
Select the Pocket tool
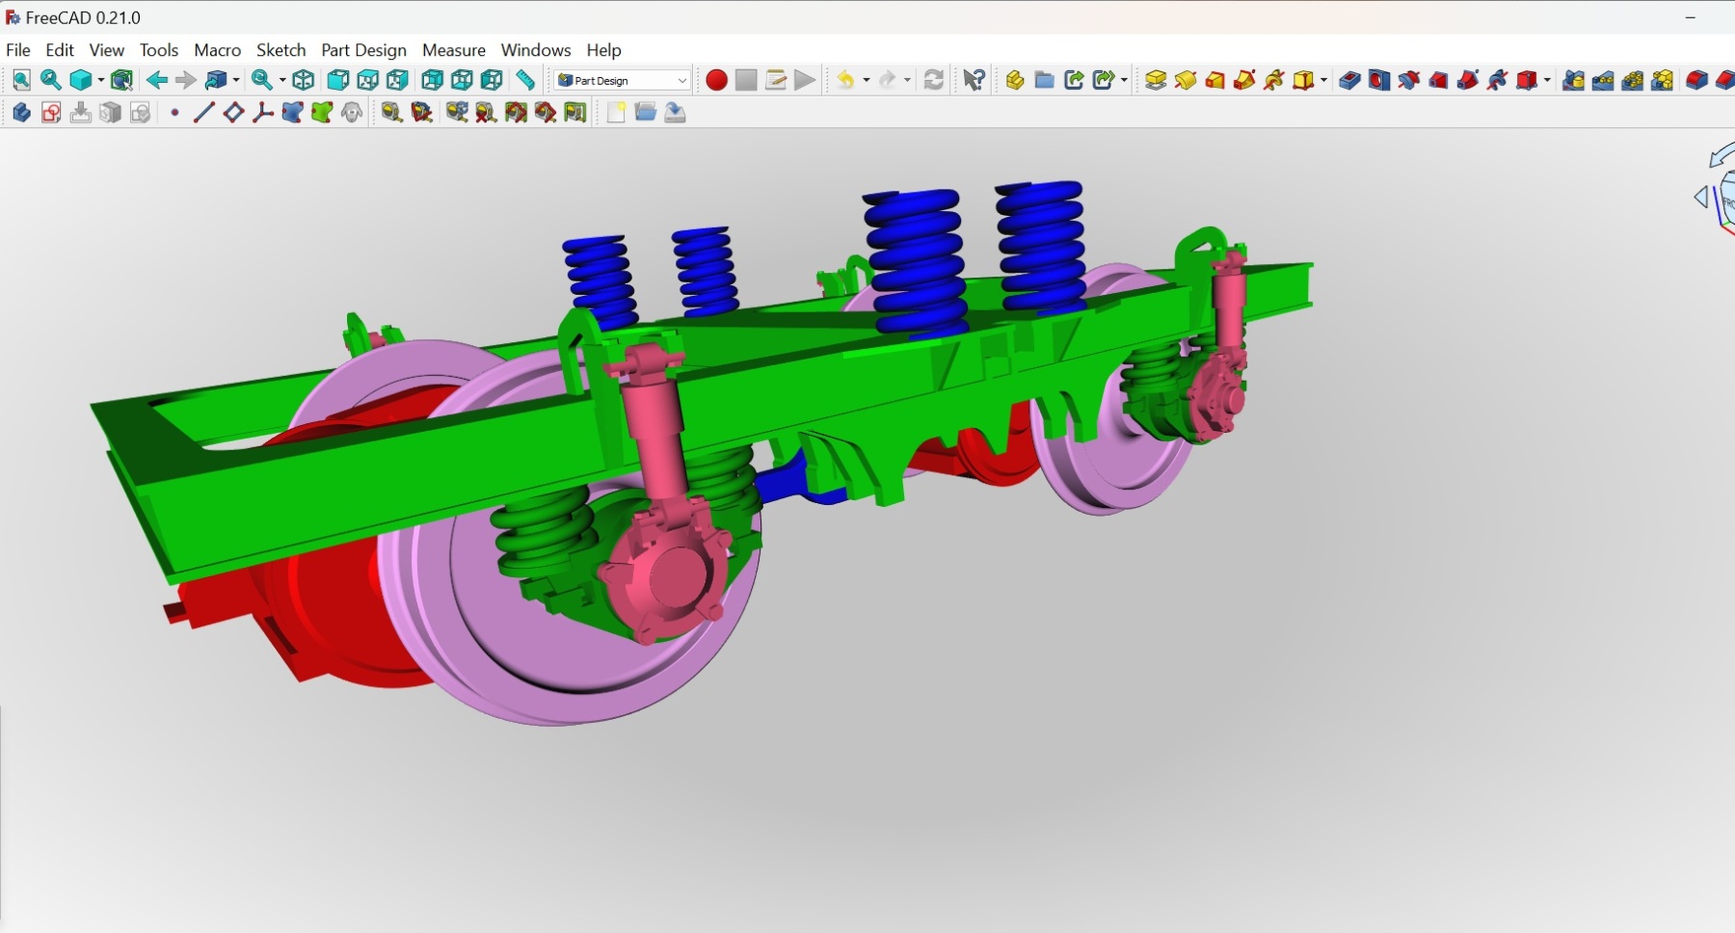(1349, 80)
